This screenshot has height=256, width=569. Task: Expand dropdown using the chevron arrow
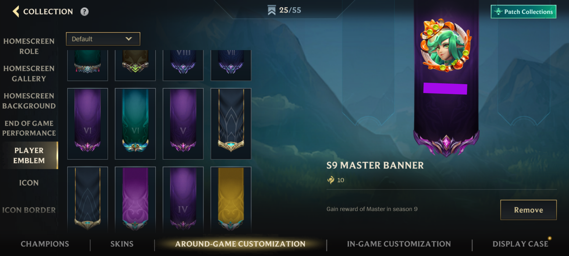pyautogui.click(x=129, y=39)
